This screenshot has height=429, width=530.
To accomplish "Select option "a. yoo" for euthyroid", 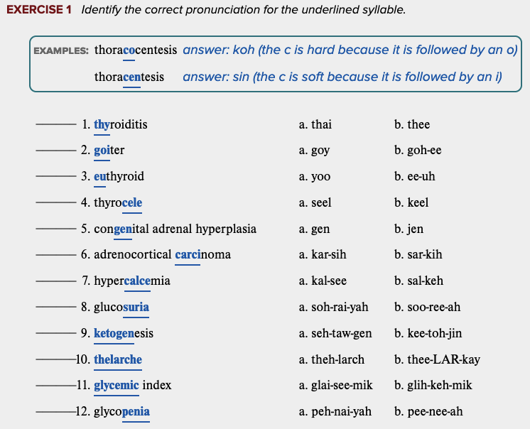I will coord(315,177).
